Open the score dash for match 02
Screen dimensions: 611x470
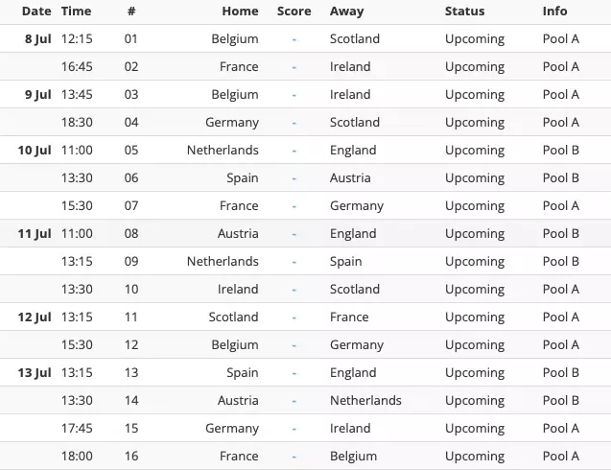pyautogui.click(x=294, y=67)
